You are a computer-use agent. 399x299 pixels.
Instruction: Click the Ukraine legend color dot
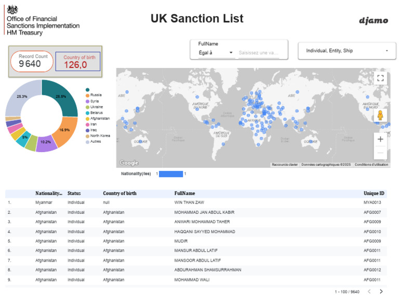pyautogui.click(x=87, y=107)
